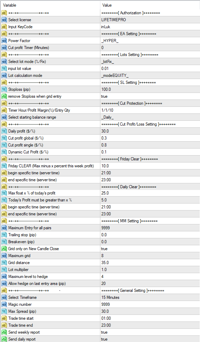200x342 pixels.
Task: Click the boolean icon beside remove Stoploss when grid entry
Action: (4, 96)
